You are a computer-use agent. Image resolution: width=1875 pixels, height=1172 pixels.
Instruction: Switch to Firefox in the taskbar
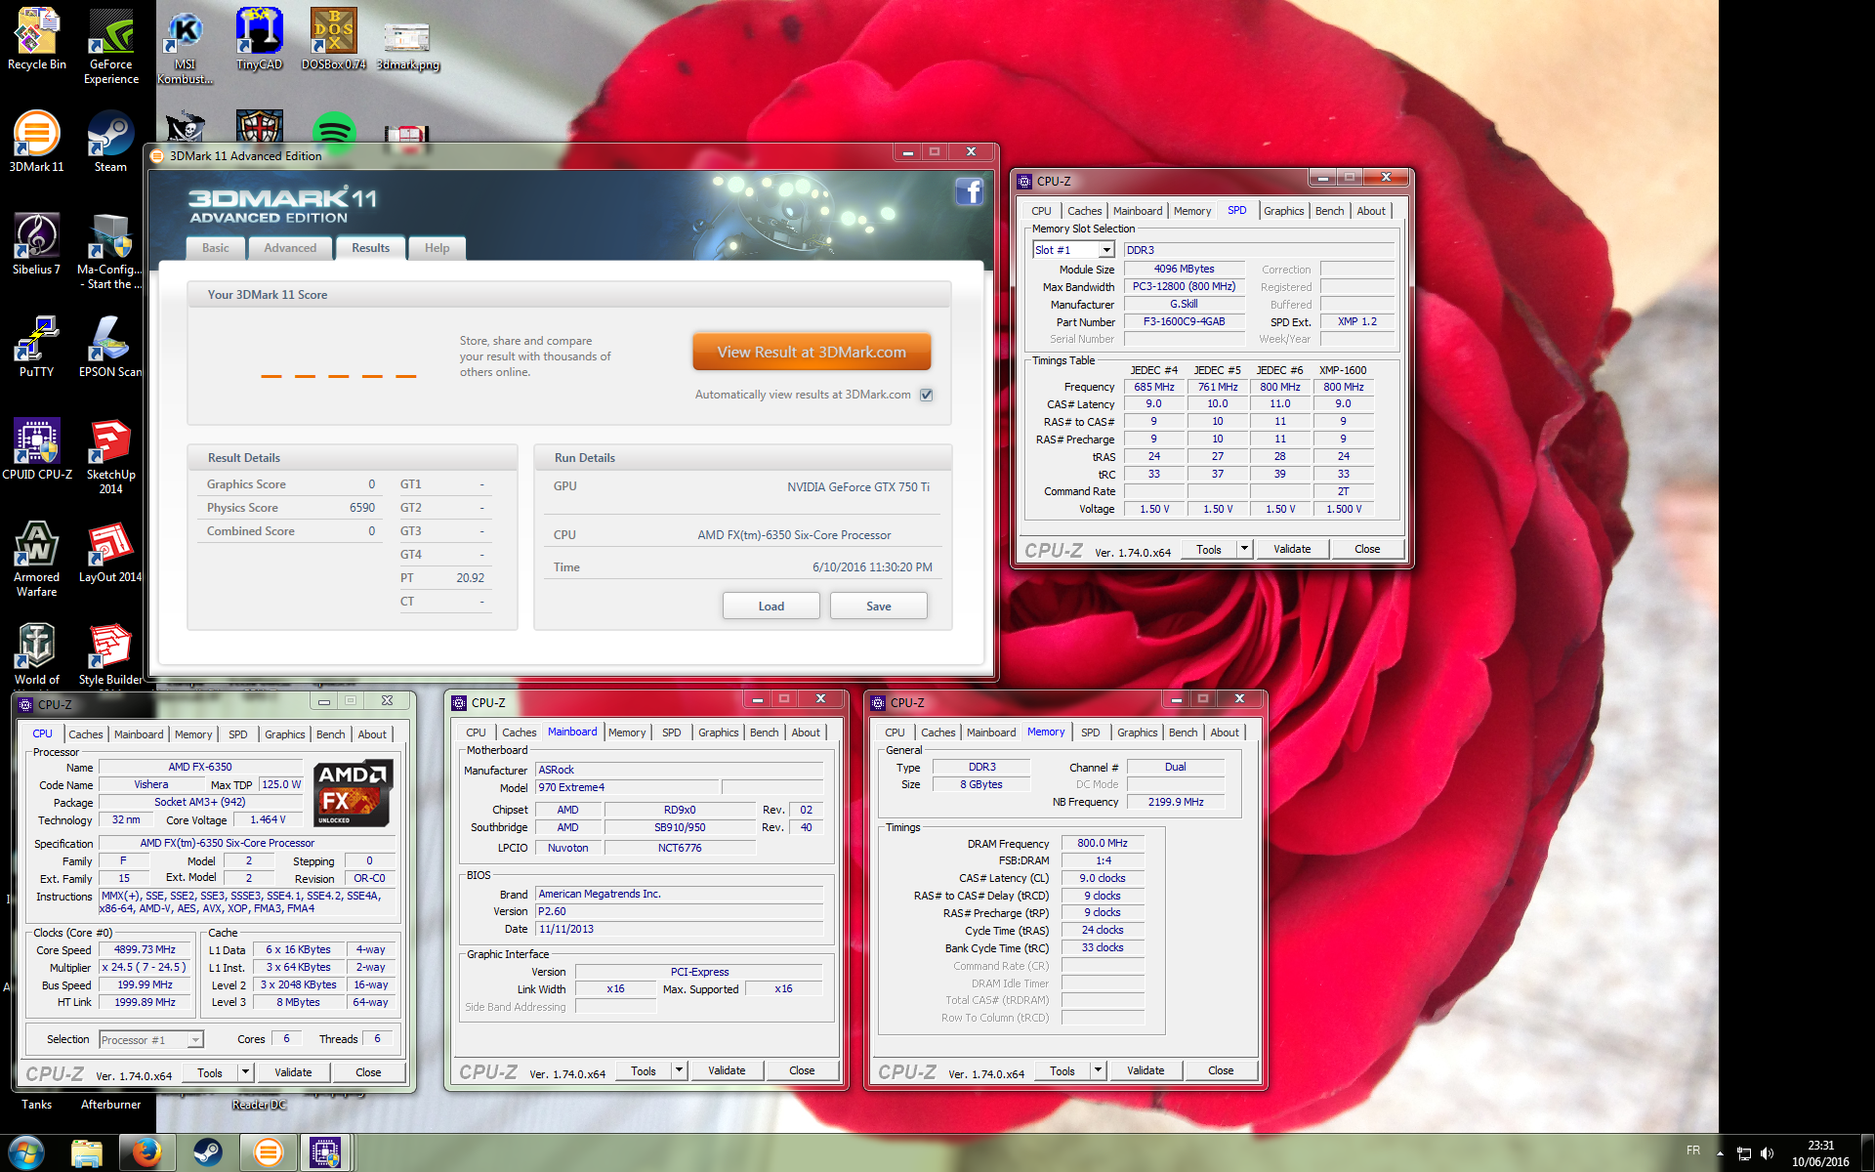tap(147, 1153)
